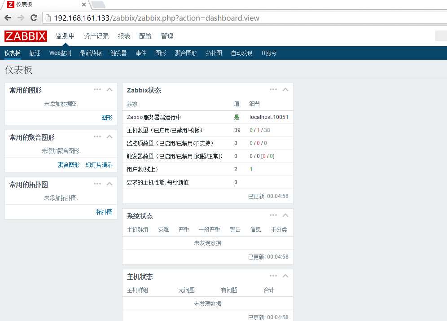
Task: Click the 一般严重 column header
Action: tap(209, 229)
